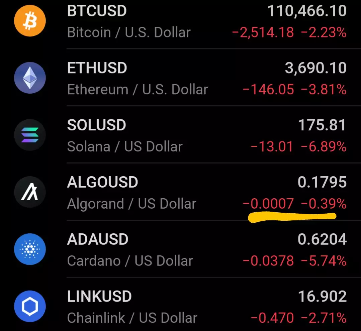Tap the Algorand logo icon
361x331 pixels.
(29, 193)
